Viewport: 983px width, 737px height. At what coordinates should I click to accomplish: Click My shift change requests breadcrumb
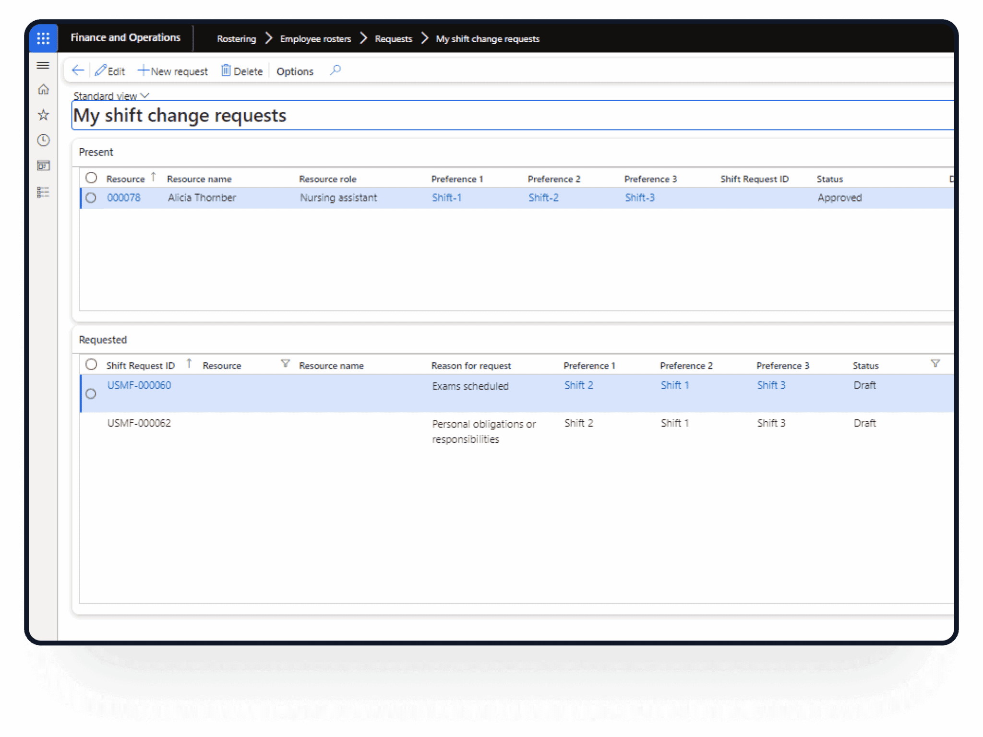(488, 39)
